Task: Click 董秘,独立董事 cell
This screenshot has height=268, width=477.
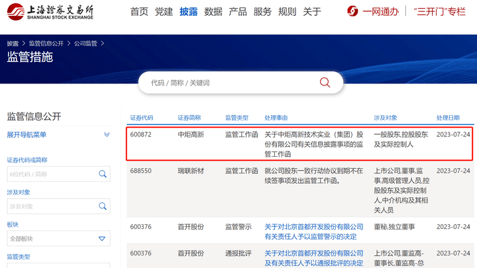Action: coord(394,227)
